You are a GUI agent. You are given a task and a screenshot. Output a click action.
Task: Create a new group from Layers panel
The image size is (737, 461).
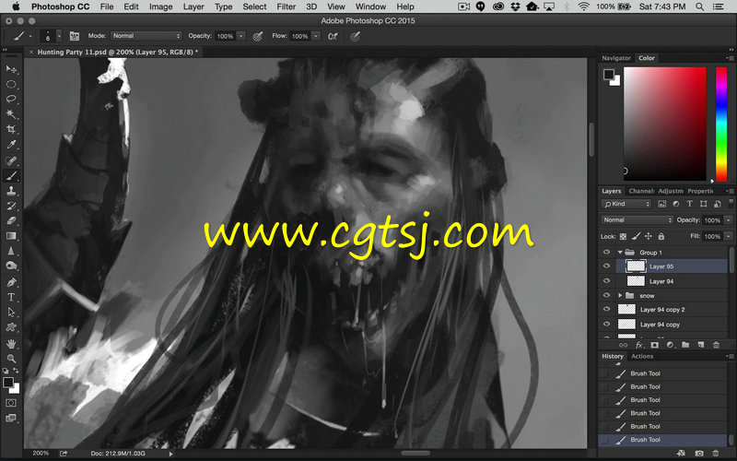(x=685, y=345)
